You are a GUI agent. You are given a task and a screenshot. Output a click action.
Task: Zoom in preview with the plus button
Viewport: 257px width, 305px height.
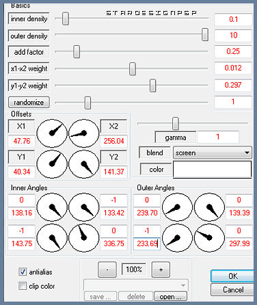pyautogui.click(x=161, y=269)
